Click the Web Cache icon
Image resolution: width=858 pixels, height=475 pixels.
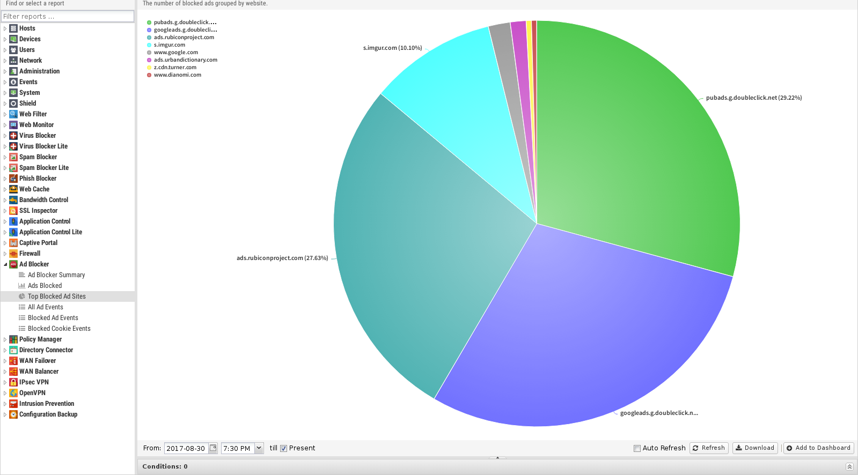(x=13, y=189)
